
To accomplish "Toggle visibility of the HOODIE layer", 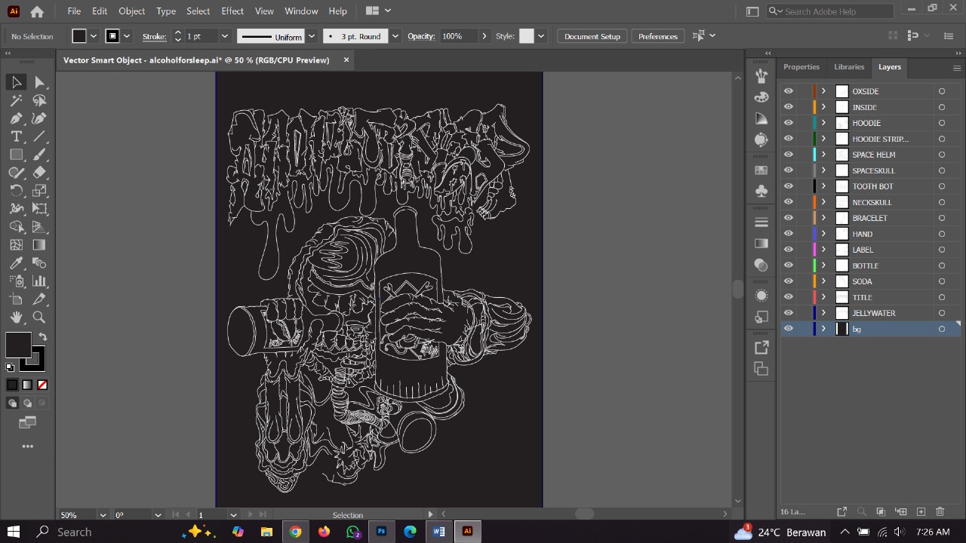I will coord(788,123).
